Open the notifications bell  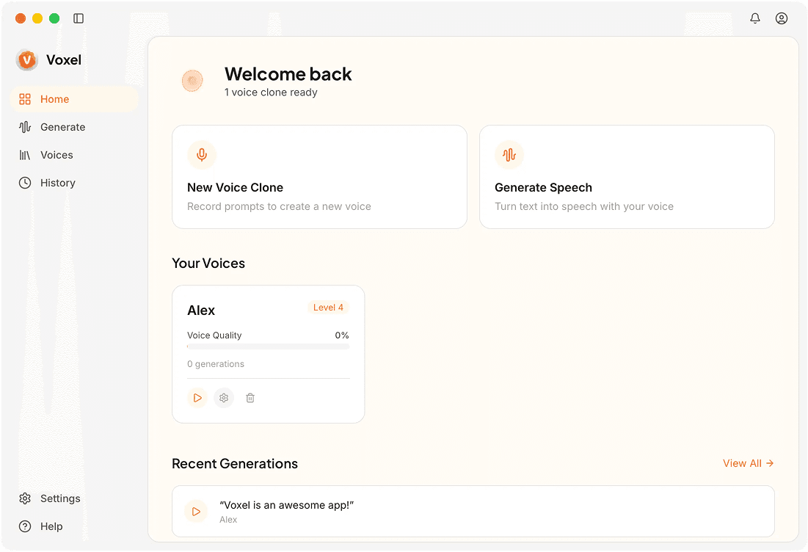point(755,18)
